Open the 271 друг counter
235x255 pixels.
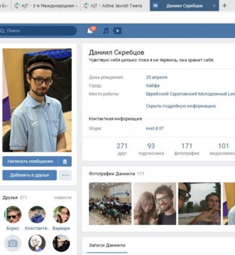[122, 149]
